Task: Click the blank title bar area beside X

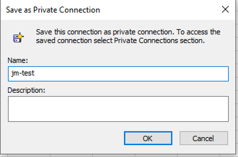Action: click(x=159, y=10)
